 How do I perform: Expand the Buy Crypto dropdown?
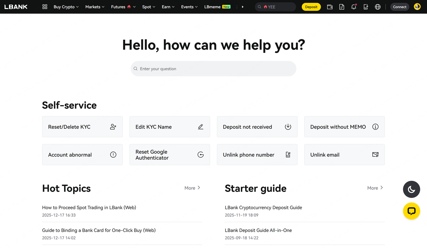pyautogui.click(x=66, y=7)
